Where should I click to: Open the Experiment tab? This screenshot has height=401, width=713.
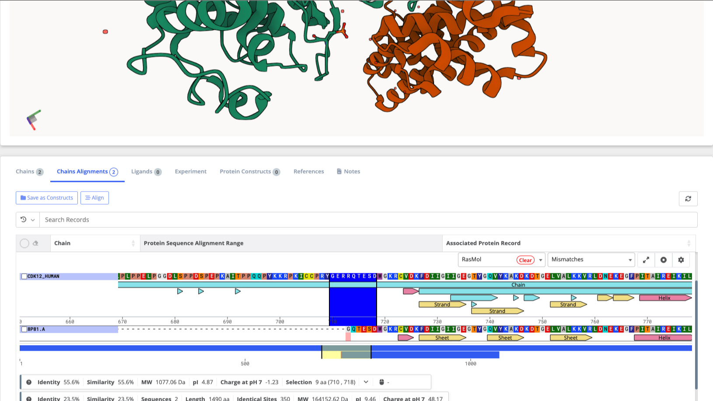pos(191,171)
